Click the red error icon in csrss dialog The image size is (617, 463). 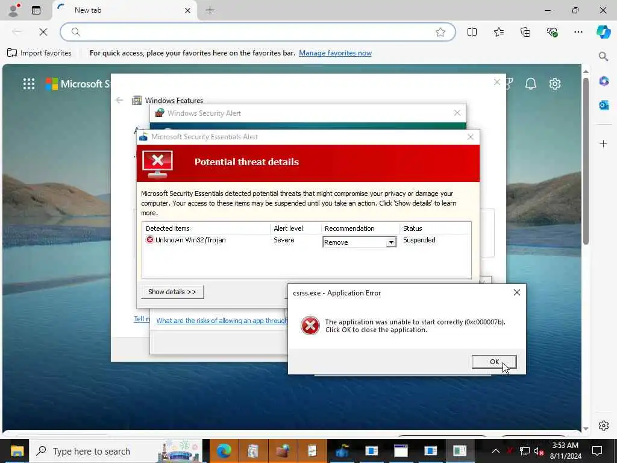tap(310, 326)
